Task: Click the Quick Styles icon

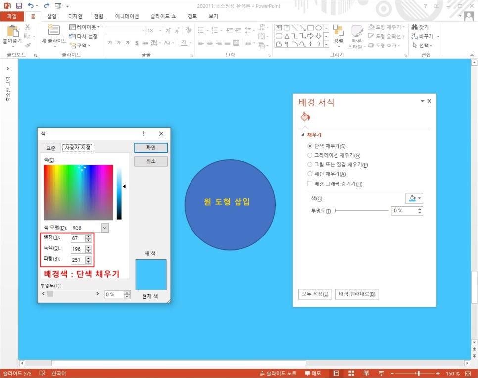Action: (x=357, y=31)
